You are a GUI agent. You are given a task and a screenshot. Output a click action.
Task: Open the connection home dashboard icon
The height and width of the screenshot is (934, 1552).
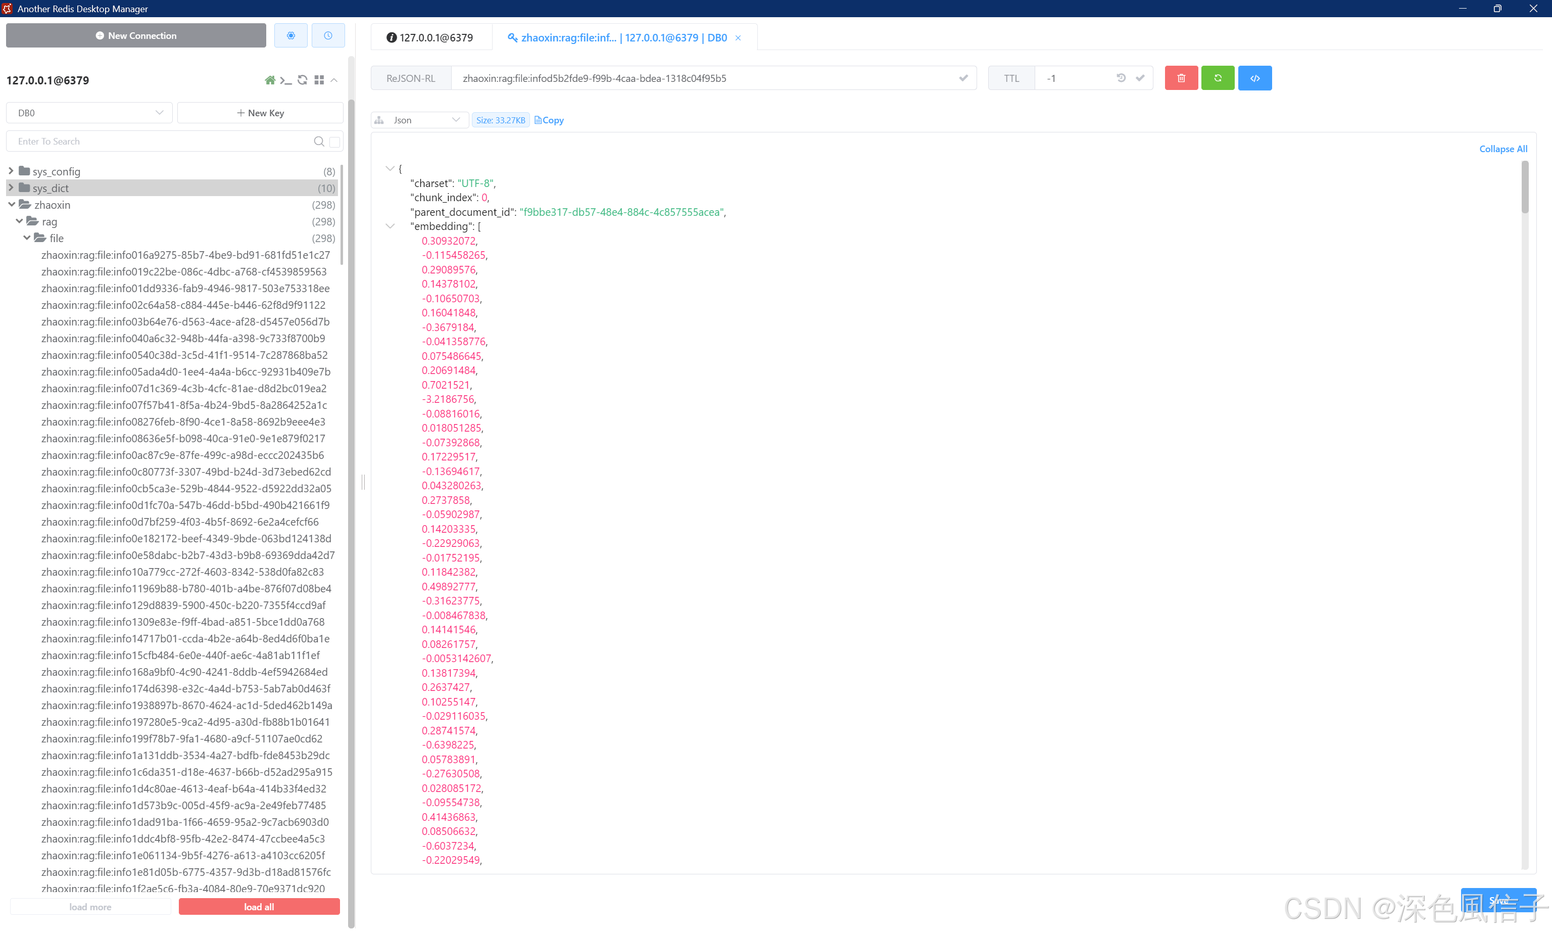[269, 80]
